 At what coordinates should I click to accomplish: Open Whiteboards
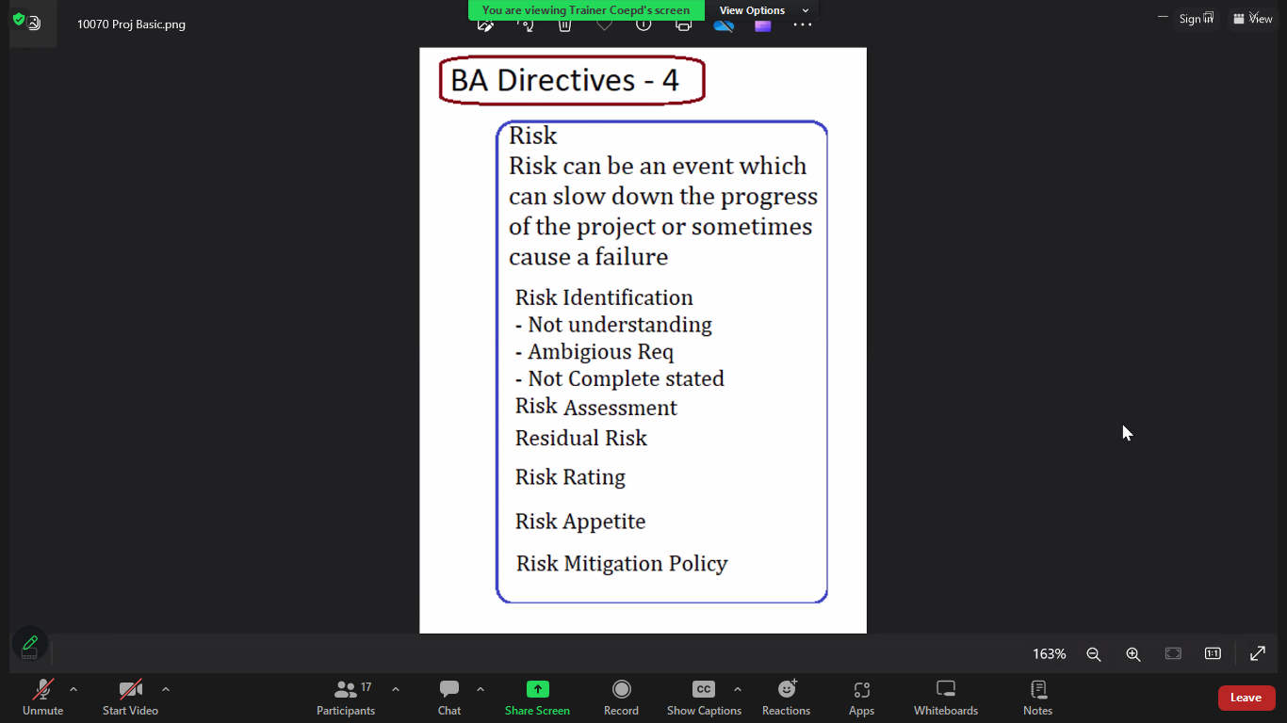click(x=946, y=698)
